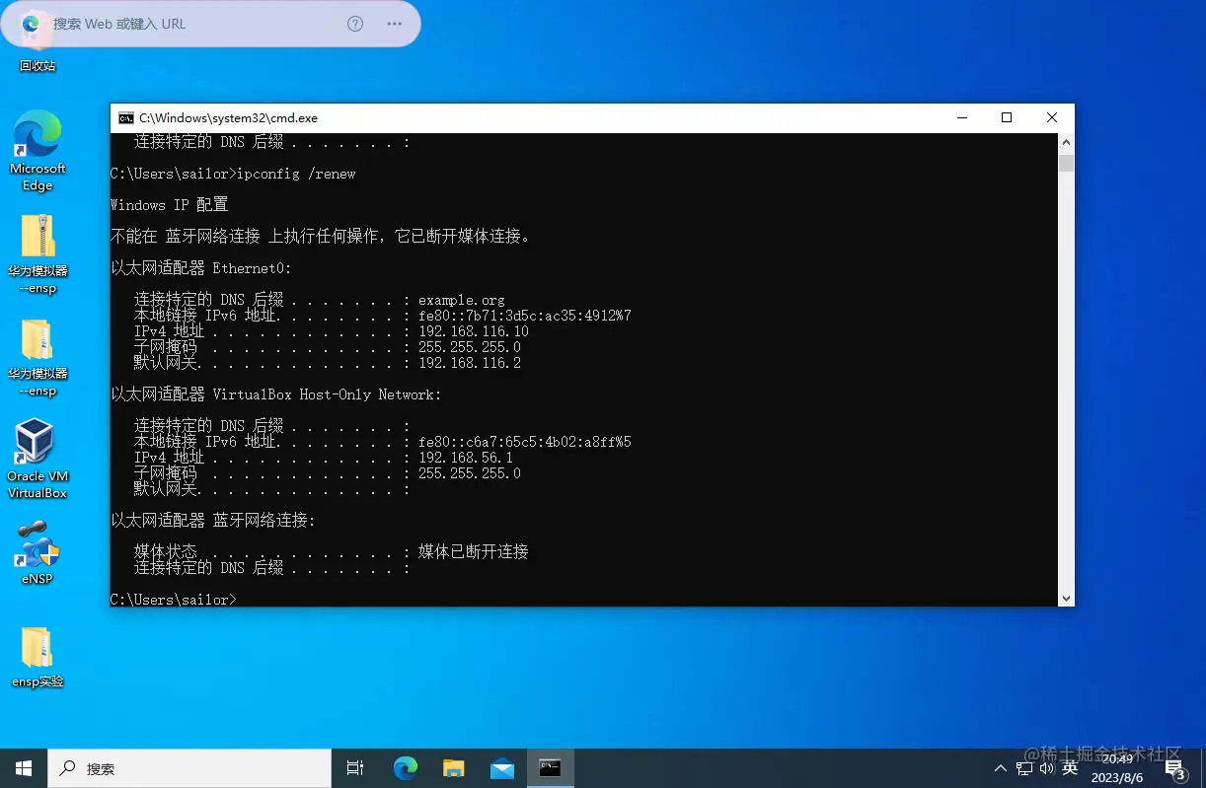Click the help question mark in Edge bar
Viewport: 1206px width, 788px height.
coord(355,24)
